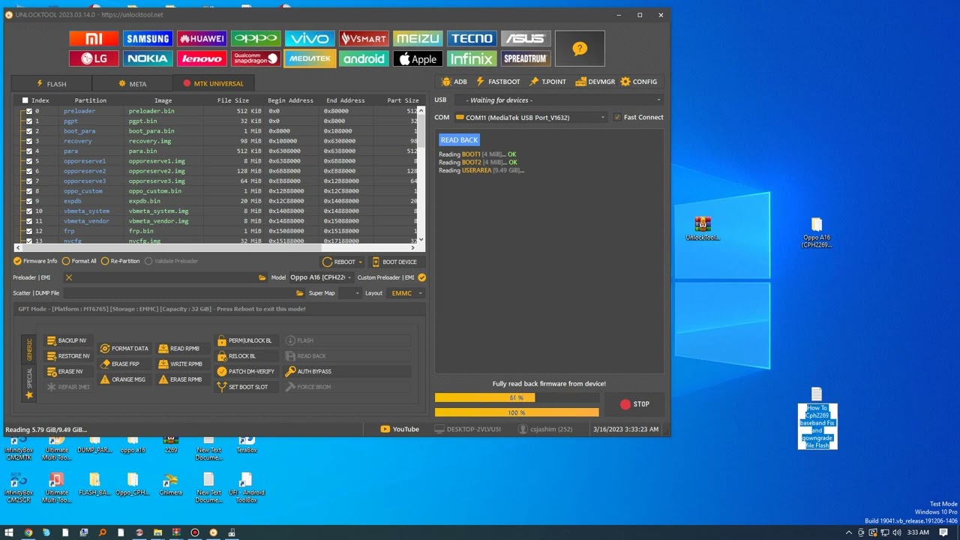Open the UnlockTool archive on desktop
Image resolution: width=960 pixels, height=540 pixels.
pyautogui.click(x=703, y=229)
